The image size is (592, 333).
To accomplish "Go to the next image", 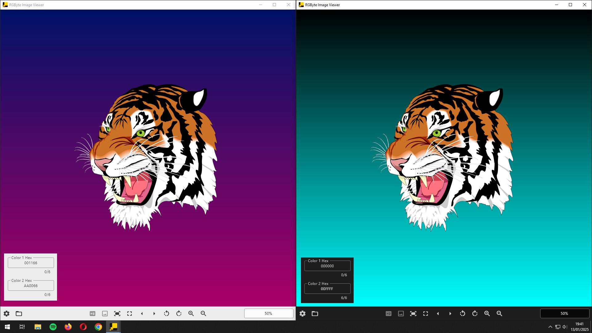I will pos(154,313).
